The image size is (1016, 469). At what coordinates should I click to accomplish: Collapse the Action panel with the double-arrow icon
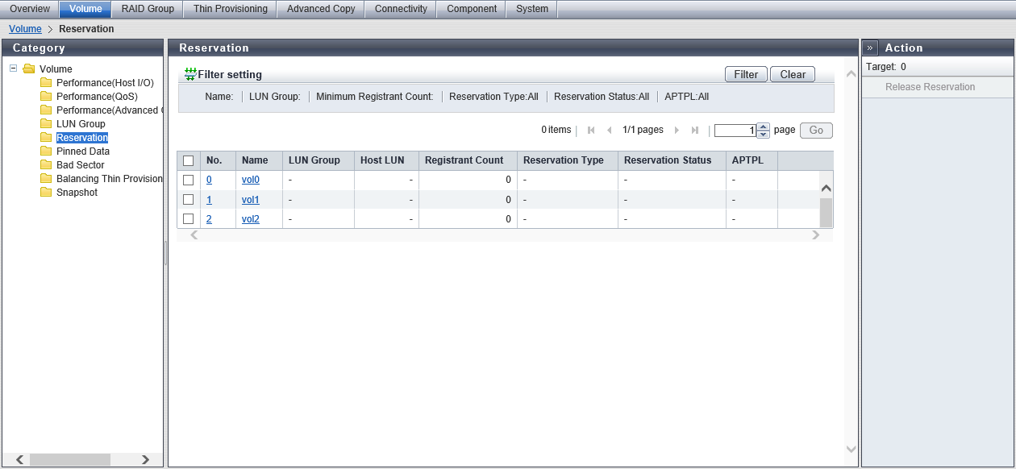pos(870,48)
